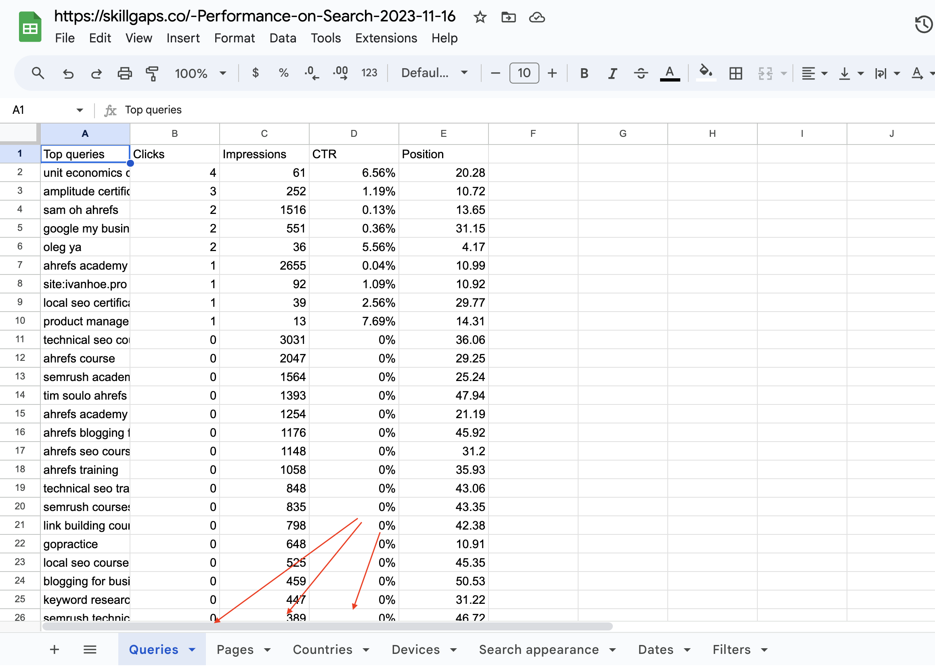Toggle strikethrough formatting
Viewport: 935px width, 666px height.
pos(641,73)
